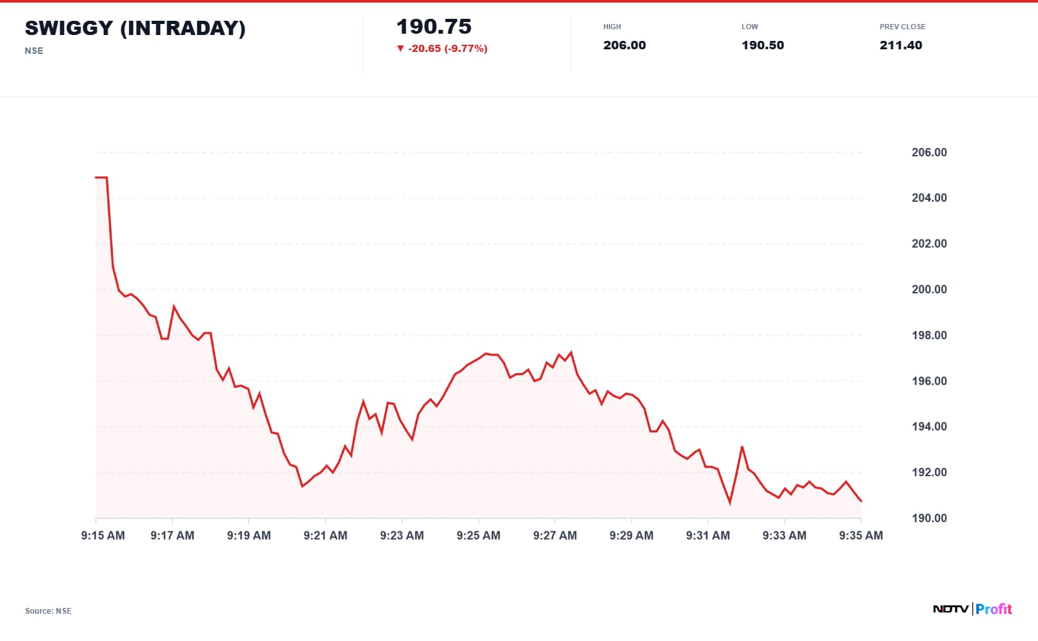Click the SWIGGY (INTRADAY) title

135,28
